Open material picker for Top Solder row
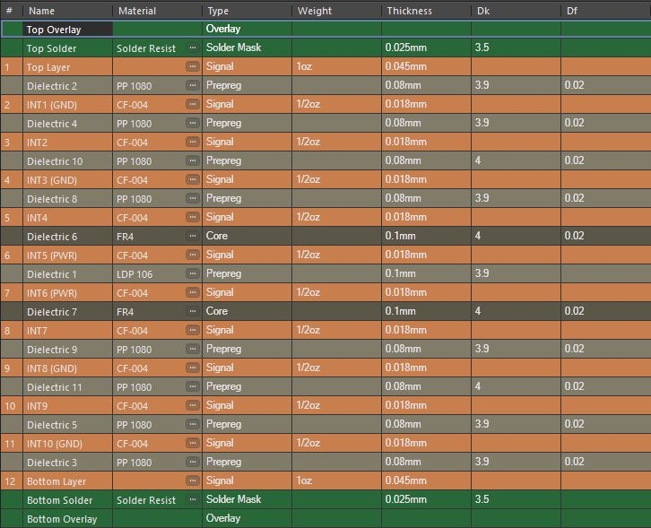Screen dimensions: 651x528 pos(192,48)
